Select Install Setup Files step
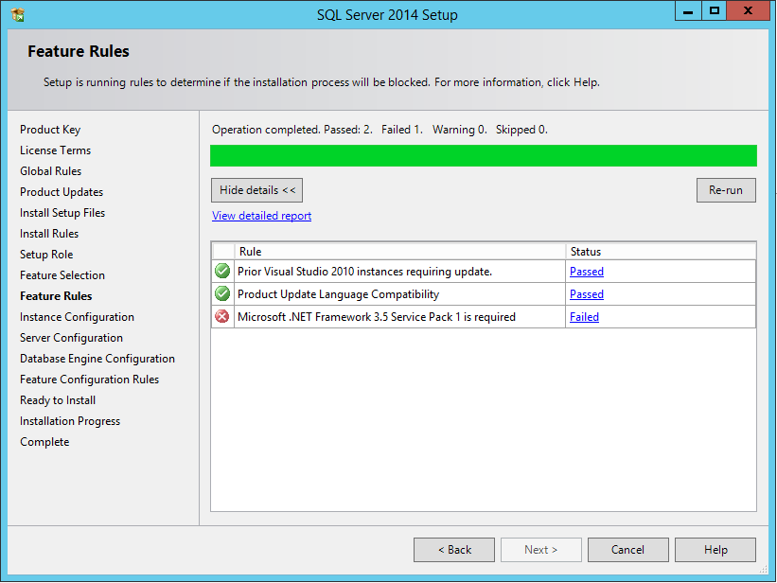The image size is (777, 583). click(62, 213)
